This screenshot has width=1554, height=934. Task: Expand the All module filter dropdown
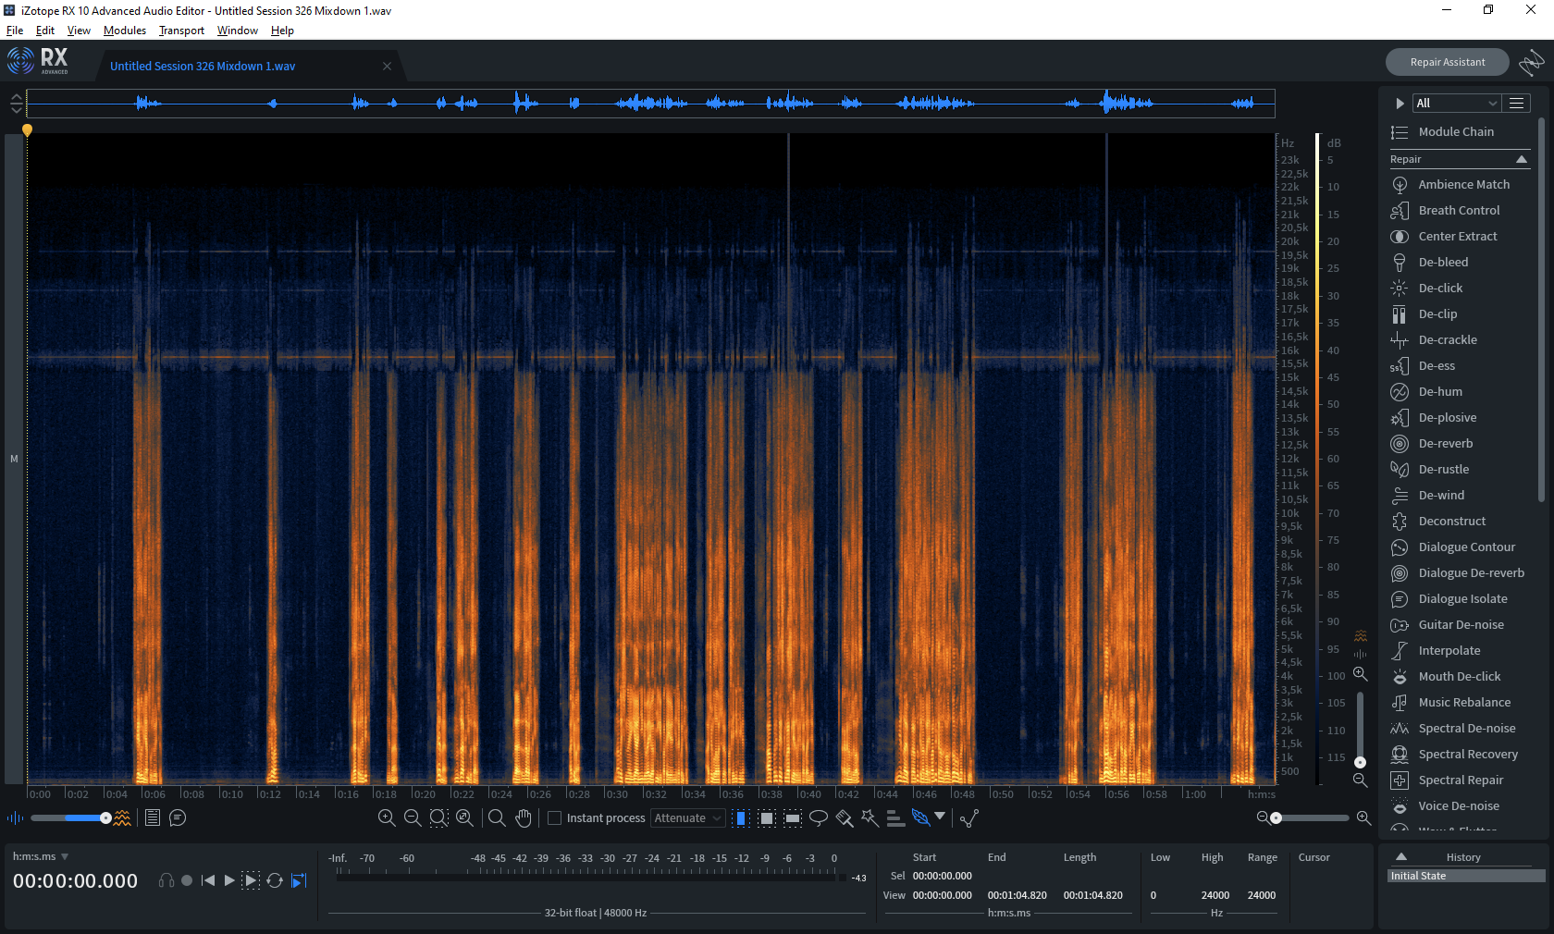coord(1456,103)
